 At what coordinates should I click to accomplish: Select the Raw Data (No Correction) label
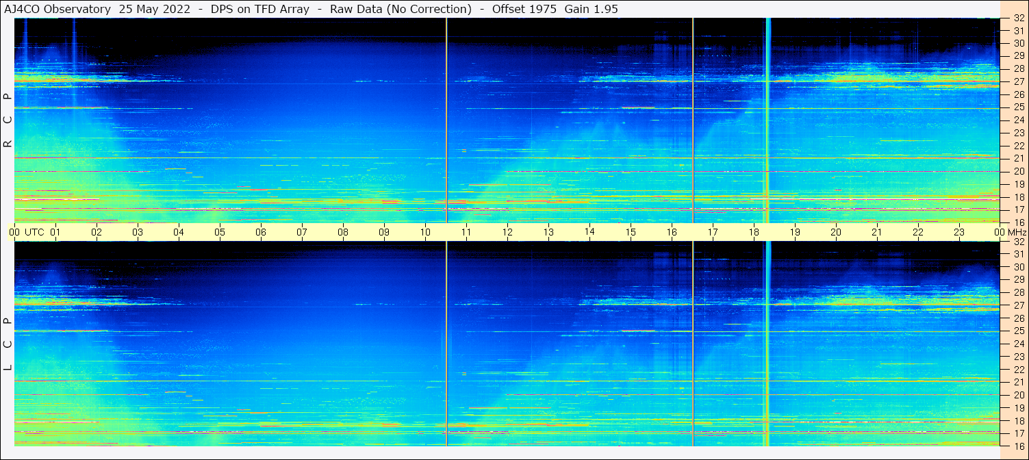401,9
